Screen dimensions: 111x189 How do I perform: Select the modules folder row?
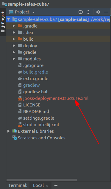pyautogui.click(x=58, y=59)
